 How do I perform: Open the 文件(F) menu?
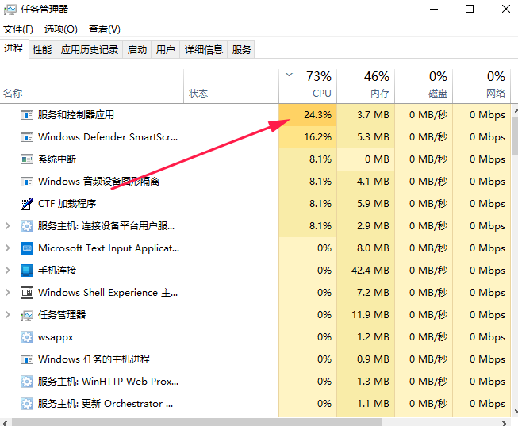point(18,29)
